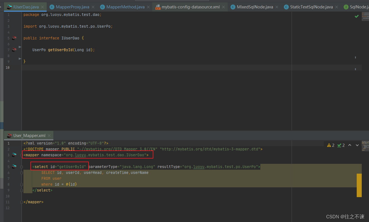Viewport: 369px width, 222px height.
Task: Click the xml version declaration line
Action: click(x=66, y=143)
